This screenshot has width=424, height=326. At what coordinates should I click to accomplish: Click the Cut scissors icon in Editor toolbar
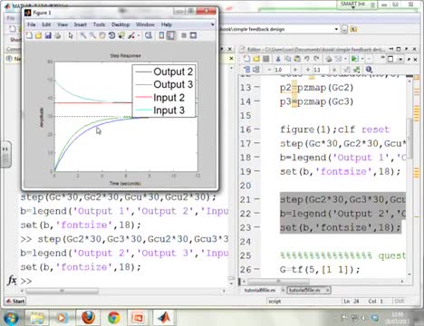(x=278, y=59)
